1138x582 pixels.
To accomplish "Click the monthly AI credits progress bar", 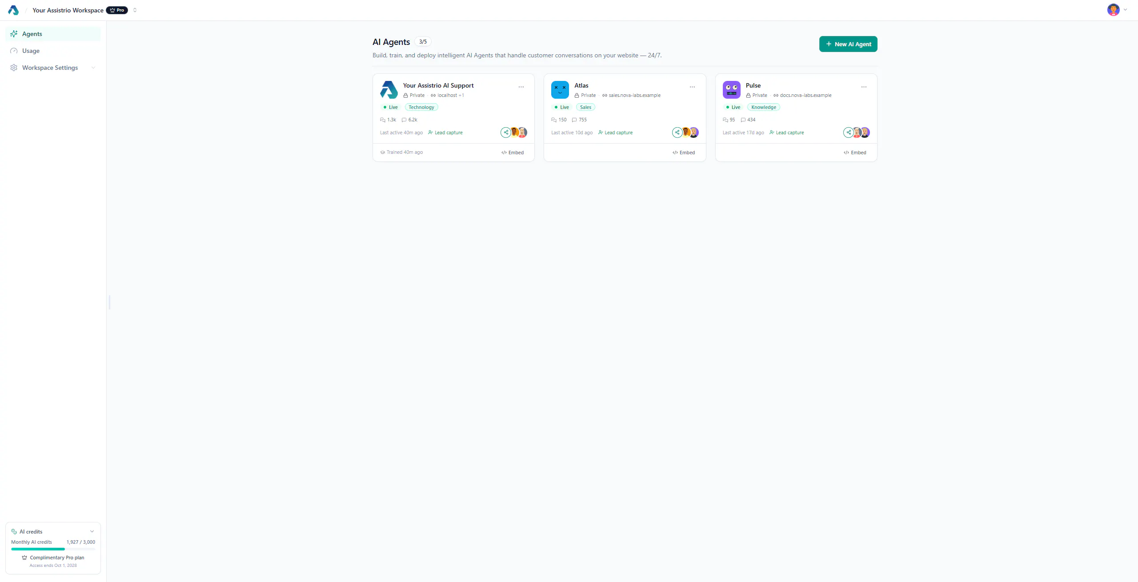I will pyautogui.click(x=53, y=549).
